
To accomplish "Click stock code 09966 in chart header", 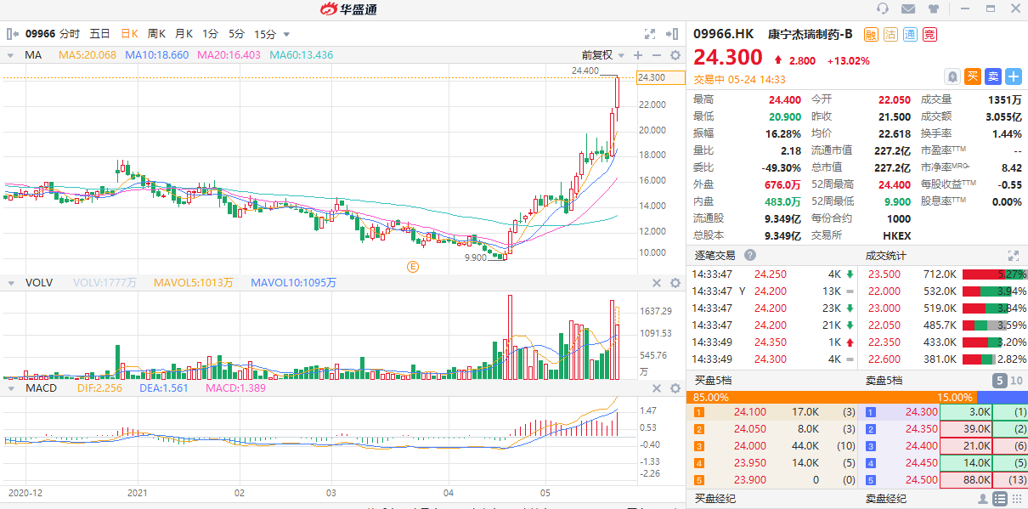I will coord(40,34).
